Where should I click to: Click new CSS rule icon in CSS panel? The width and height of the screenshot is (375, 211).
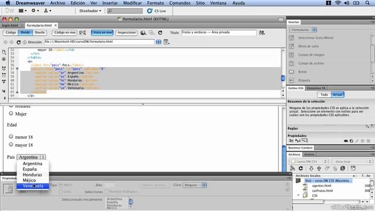pos(351,141)
